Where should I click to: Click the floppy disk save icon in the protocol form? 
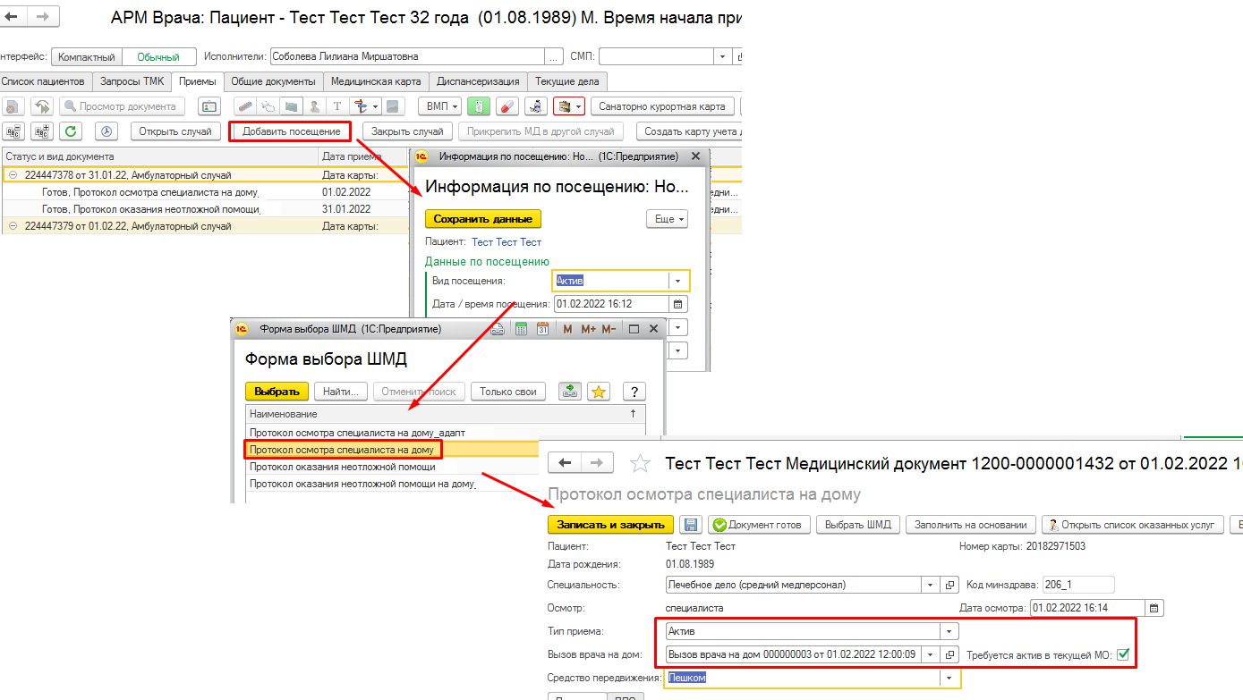[x=689, y=524]
